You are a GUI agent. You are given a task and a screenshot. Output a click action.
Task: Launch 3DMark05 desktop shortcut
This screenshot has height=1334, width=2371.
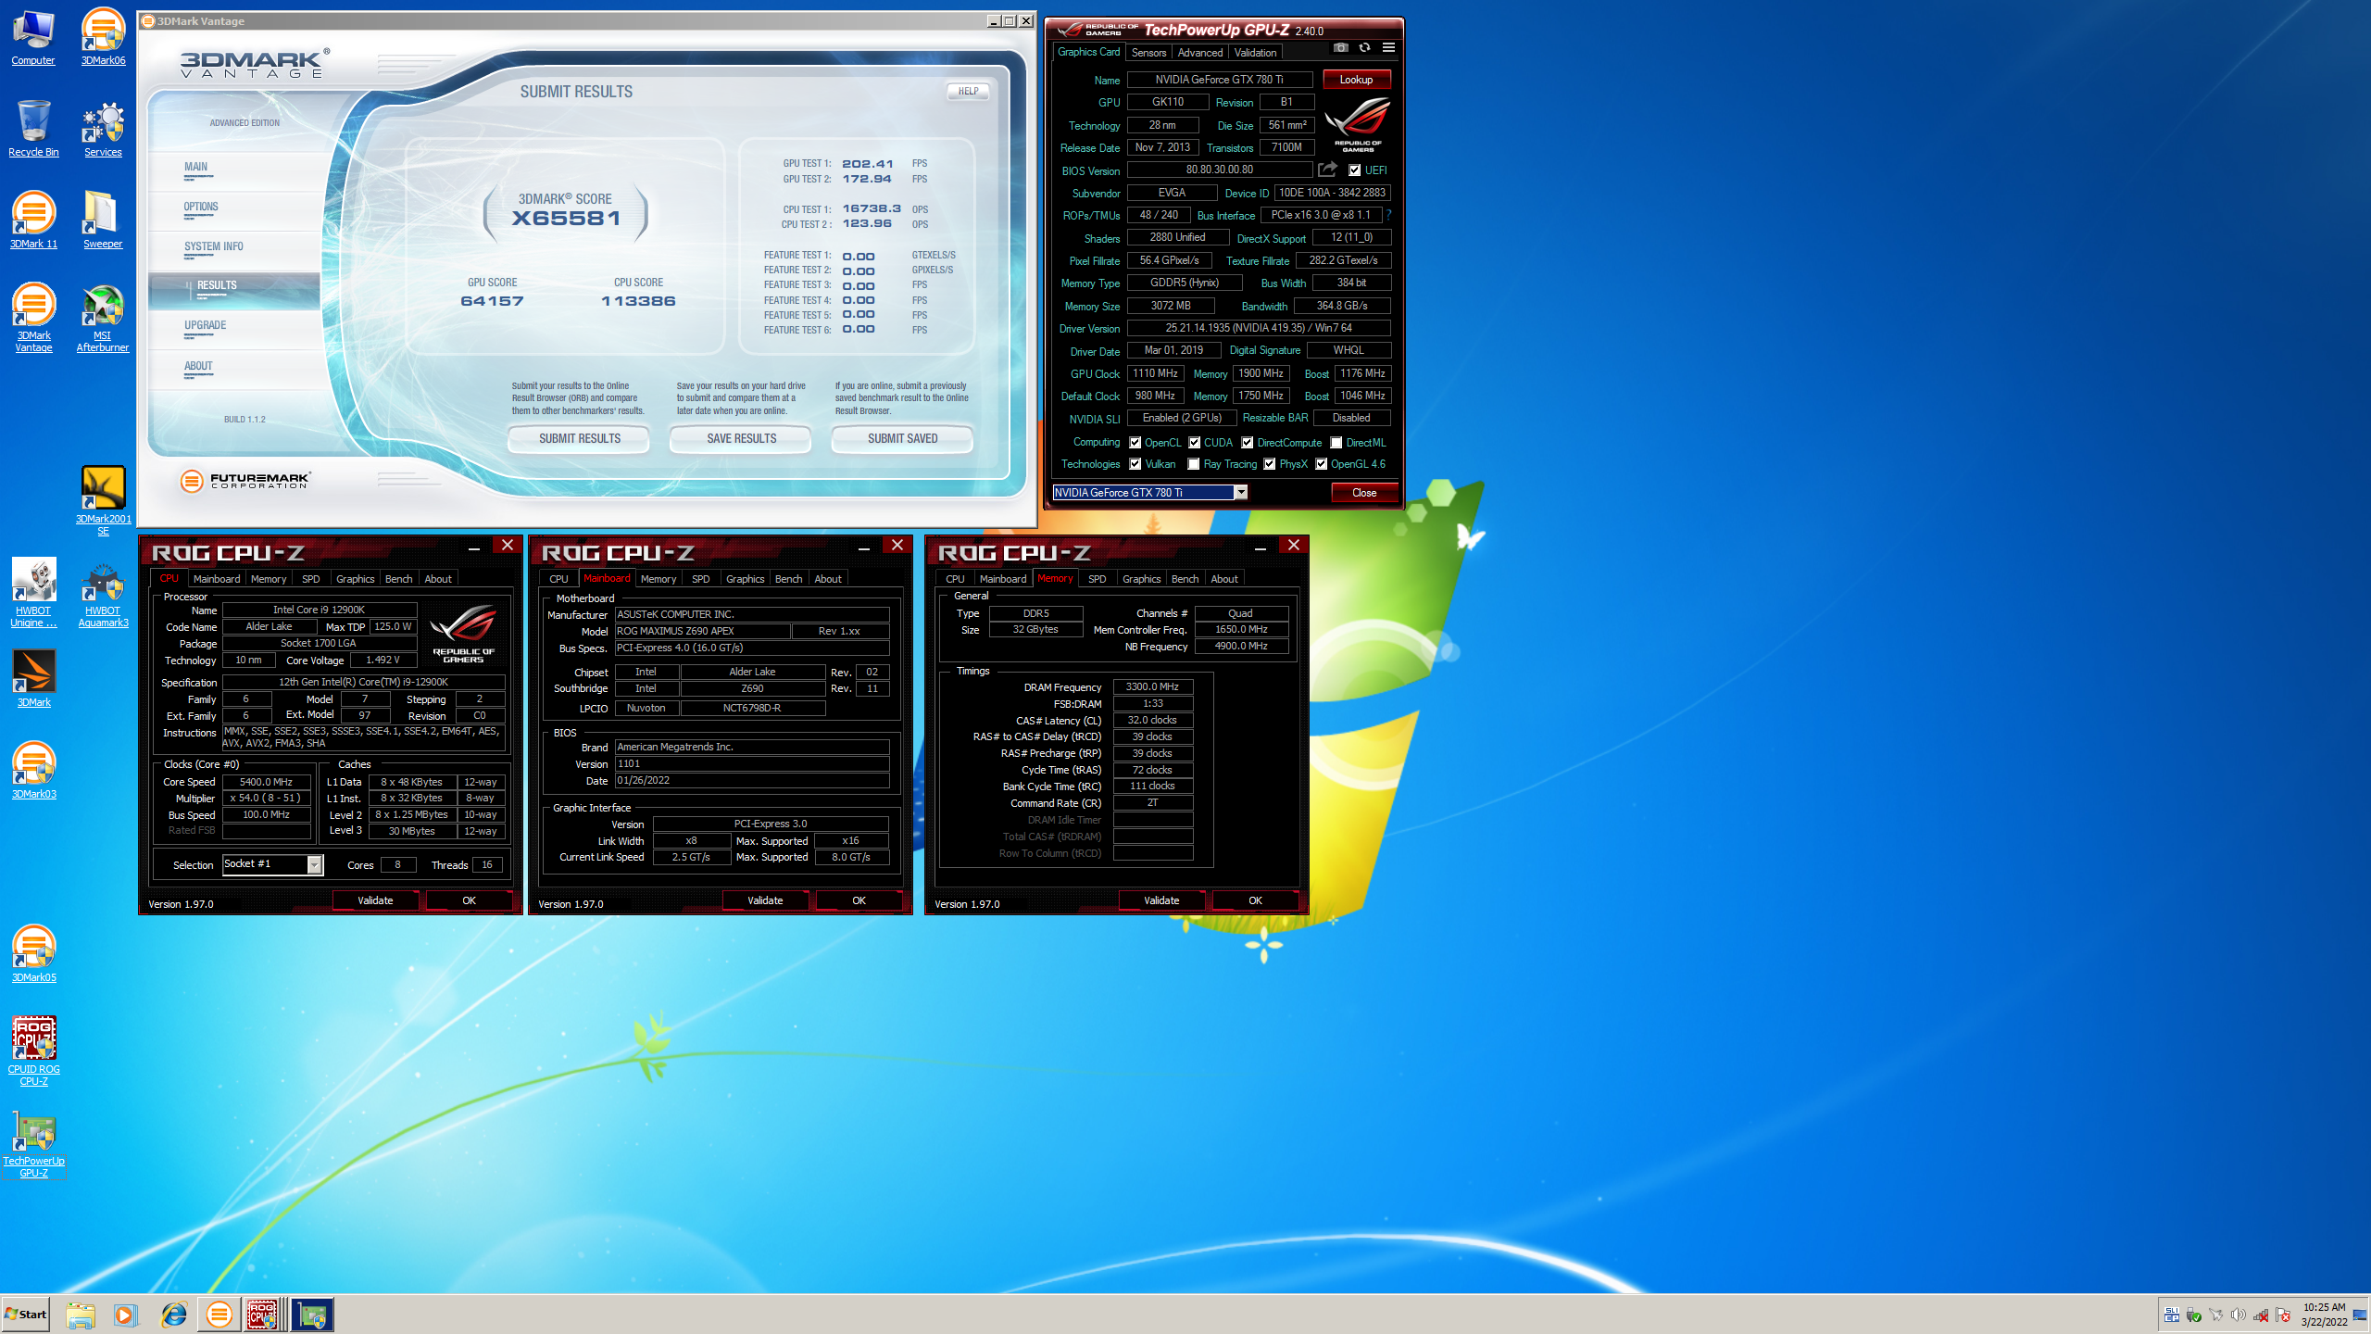[33, 954]
